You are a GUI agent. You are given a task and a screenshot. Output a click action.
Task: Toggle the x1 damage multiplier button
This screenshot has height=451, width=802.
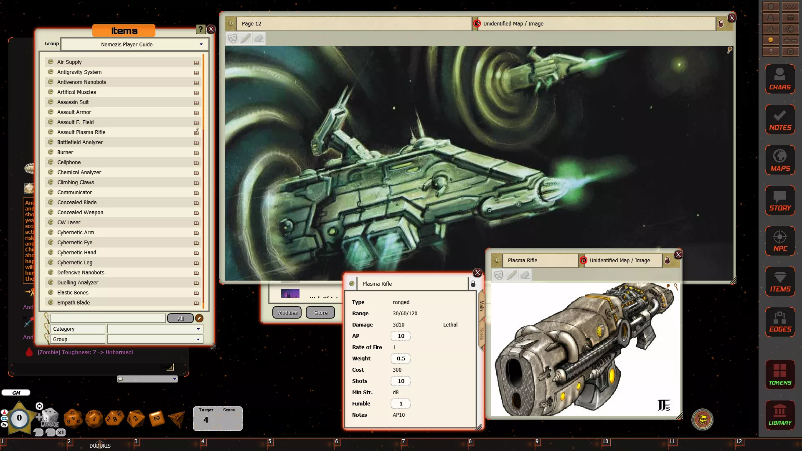(x=61, y=433)
